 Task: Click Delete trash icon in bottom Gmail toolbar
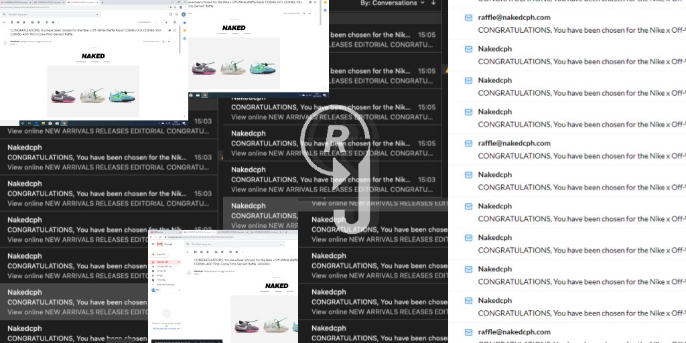pos(208,252)
